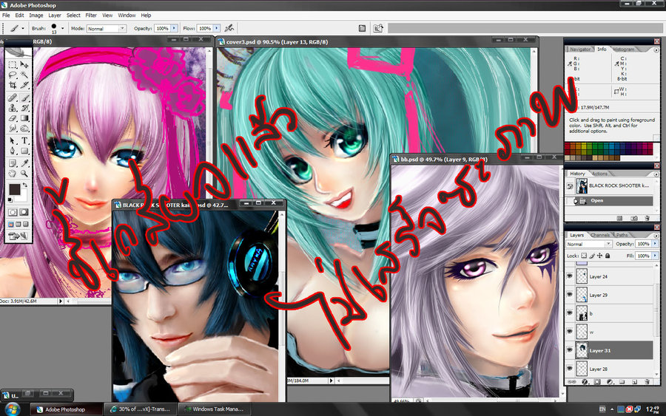Toggle lock transparent pixels
This screenshot has height=416, width=666.
pos(584,255)
